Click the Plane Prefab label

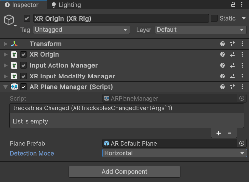[27, 144]
